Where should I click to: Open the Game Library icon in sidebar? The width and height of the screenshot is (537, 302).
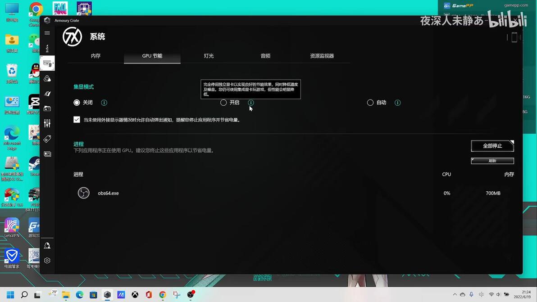point(47,108)
